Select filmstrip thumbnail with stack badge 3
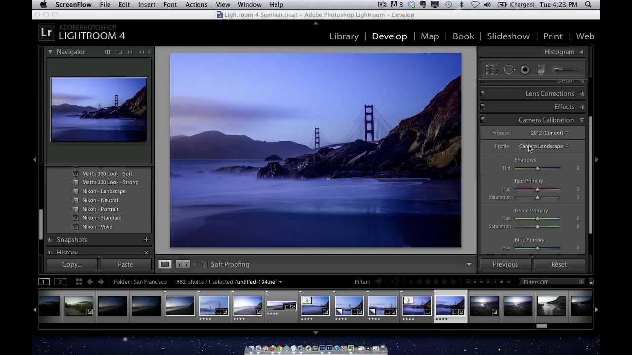The width and height of the screenshot is (632, 355). pos(315,306)
